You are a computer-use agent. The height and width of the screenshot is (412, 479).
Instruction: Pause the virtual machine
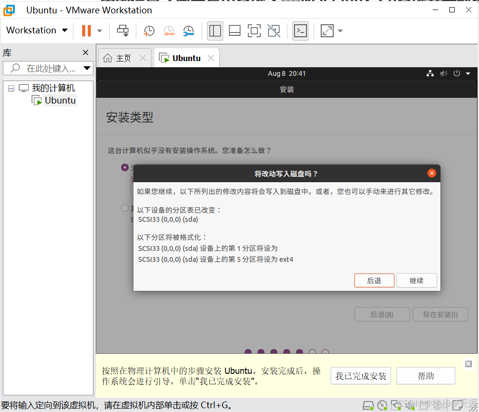86,31
